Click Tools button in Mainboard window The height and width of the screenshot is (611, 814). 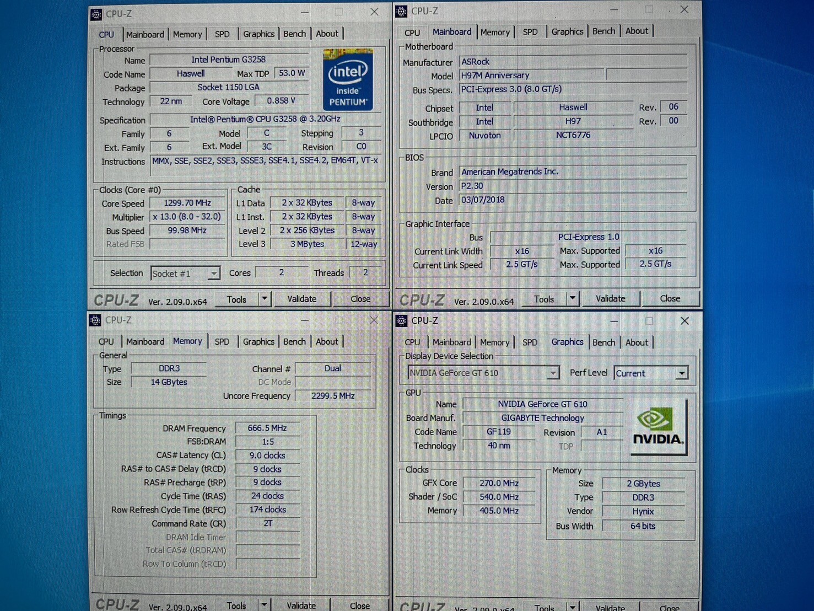pos(544,299)
